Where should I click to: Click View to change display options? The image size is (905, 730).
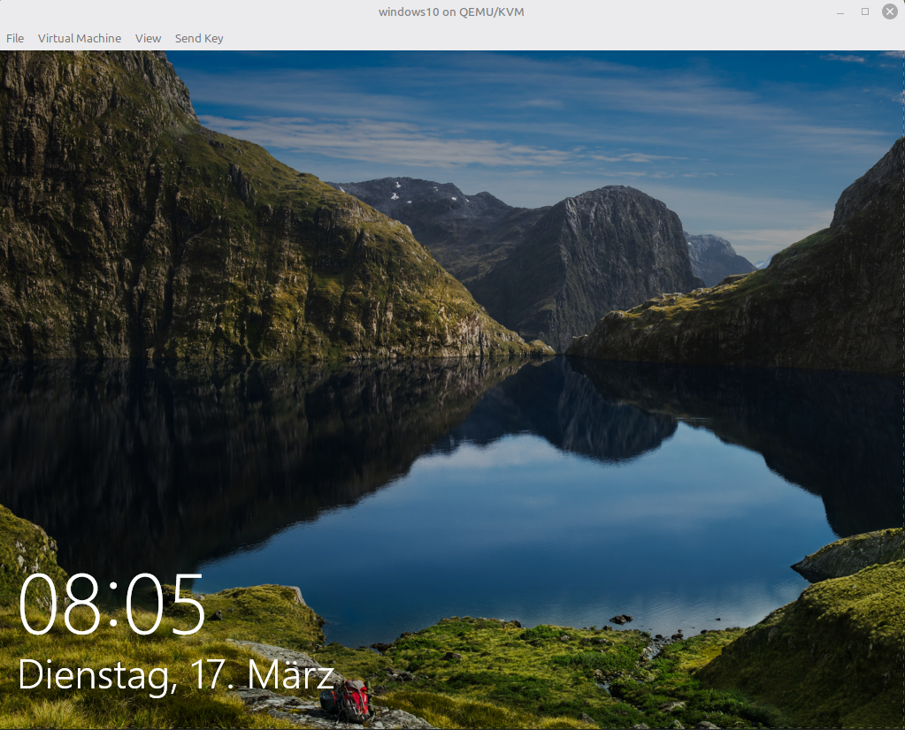147,38
